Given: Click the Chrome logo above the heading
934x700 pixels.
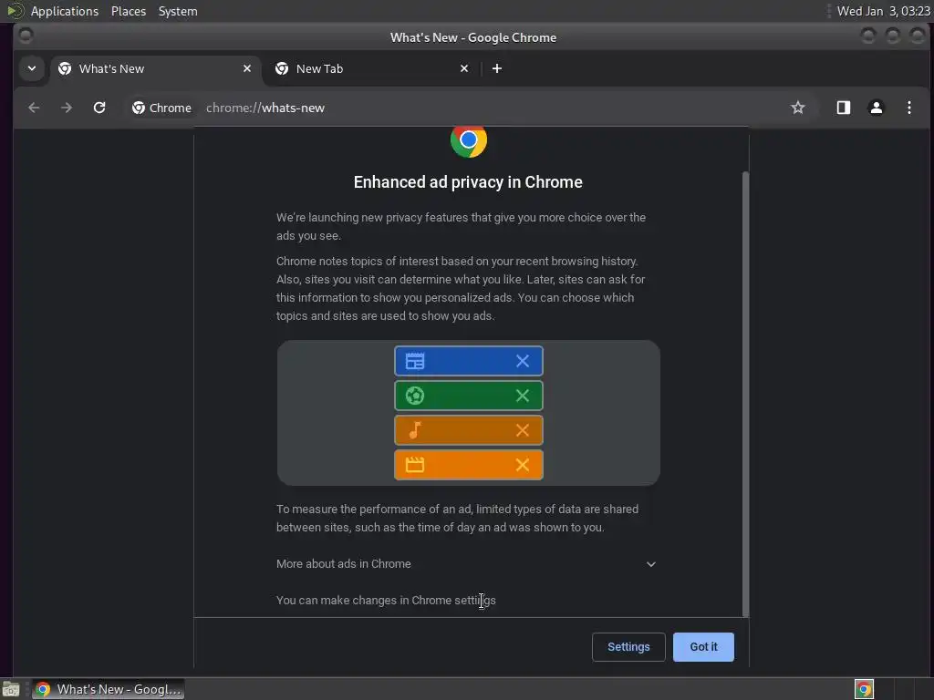Looking at the screenshot, I should tap(469, 141).
